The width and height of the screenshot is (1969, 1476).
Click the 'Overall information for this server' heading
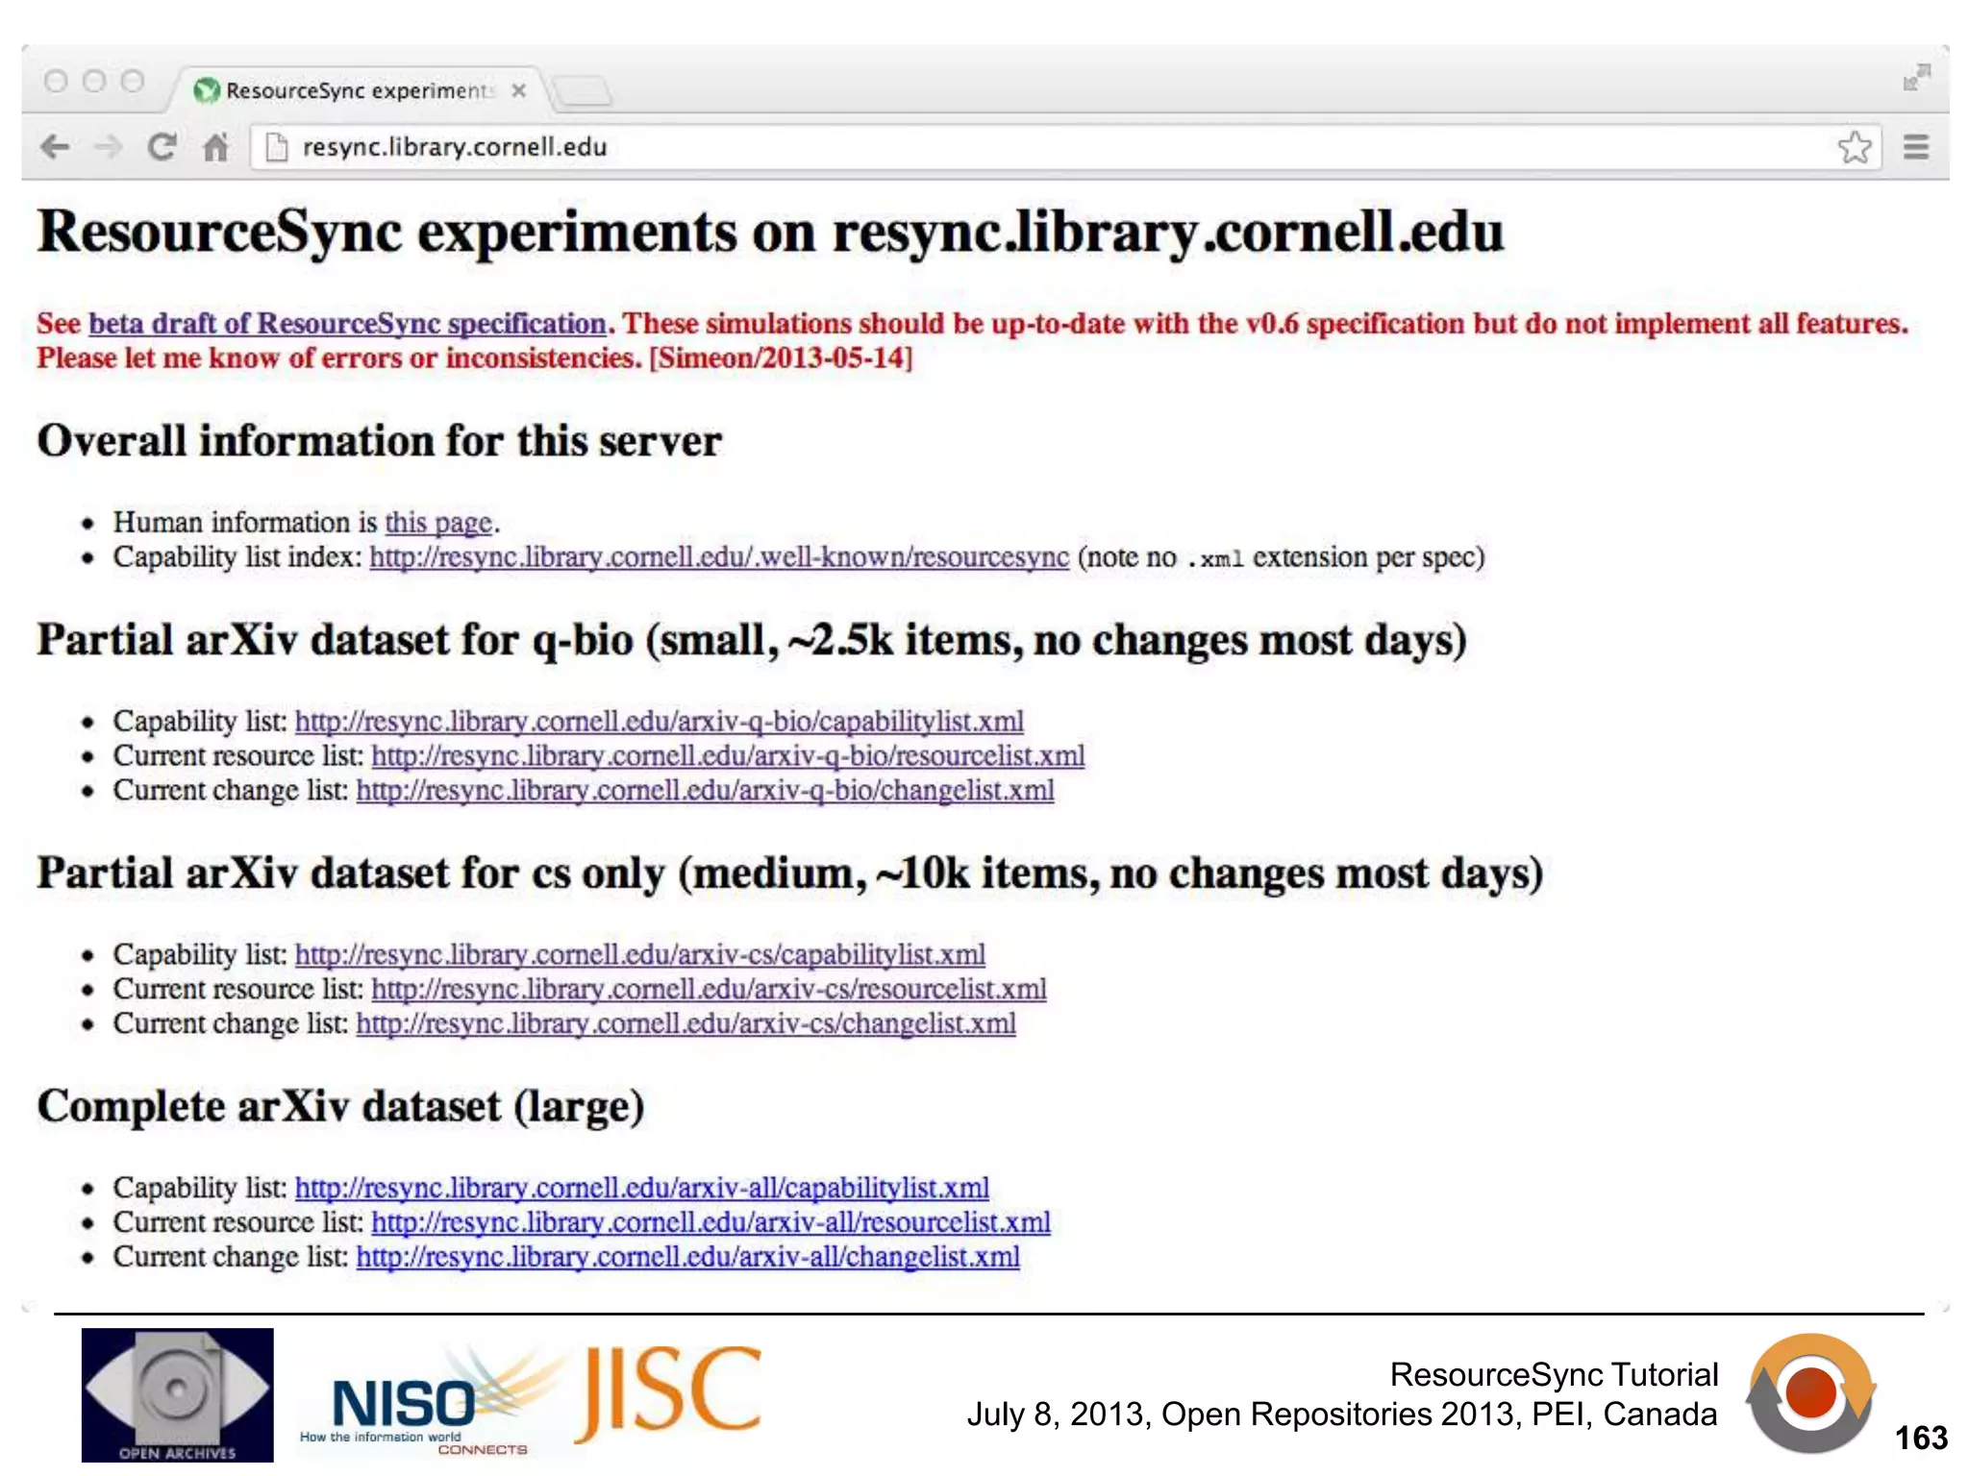pos(379,441)
